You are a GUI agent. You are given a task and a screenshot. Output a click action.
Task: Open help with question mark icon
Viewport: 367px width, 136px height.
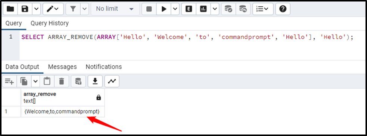point(283,9)
